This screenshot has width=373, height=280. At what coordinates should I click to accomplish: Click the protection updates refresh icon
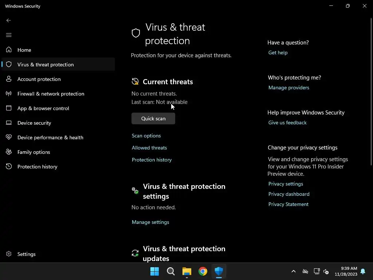click(x=135, y=253)
